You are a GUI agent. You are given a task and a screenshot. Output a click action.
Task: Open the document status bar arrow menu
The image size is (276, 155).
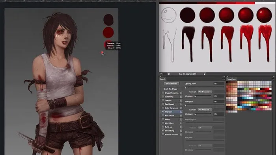click(x=204, y=74)
